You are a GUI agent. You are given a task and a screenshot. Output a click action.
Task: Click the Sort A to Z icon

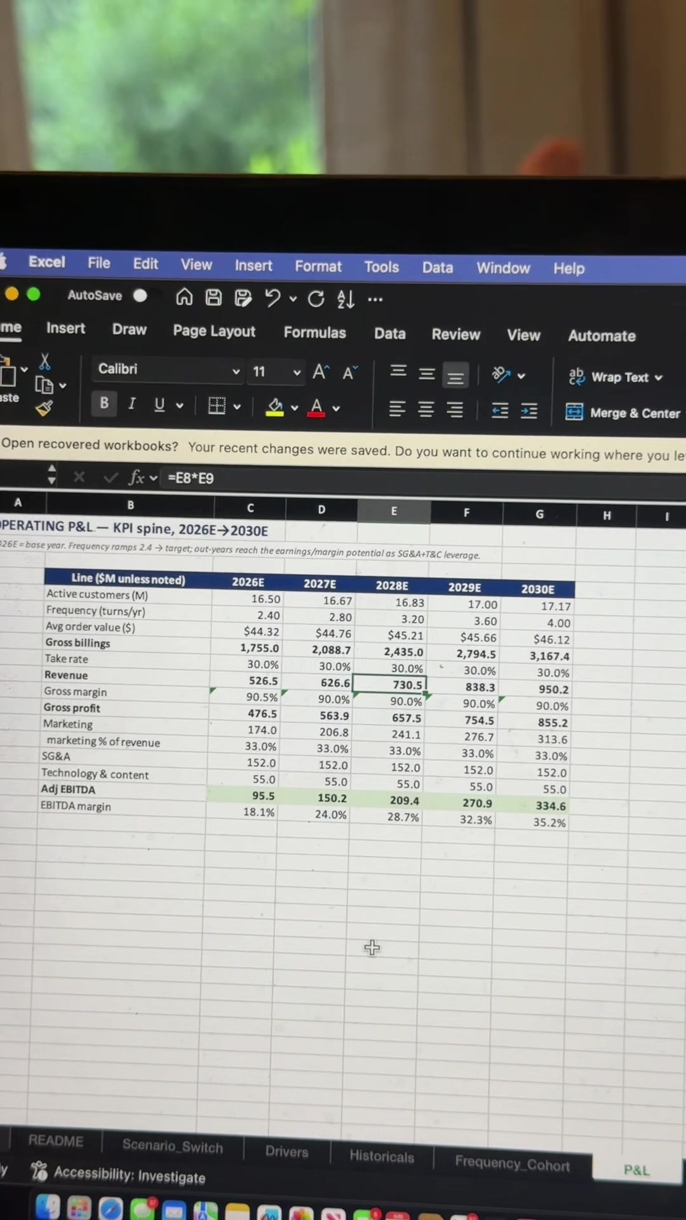point(346,299)
